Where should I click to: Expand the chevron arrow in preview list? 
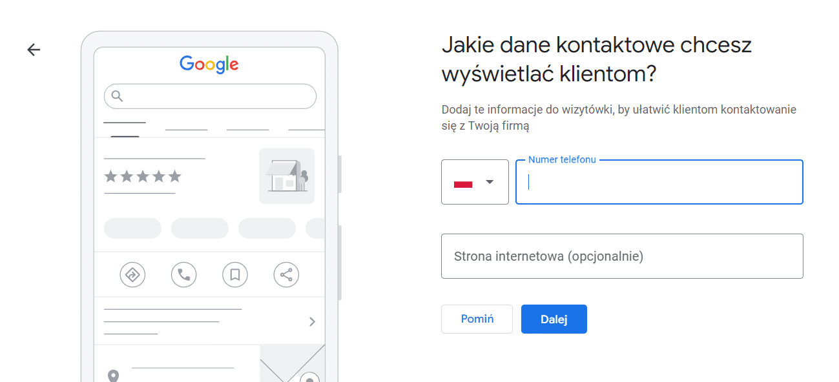[313, 321]
